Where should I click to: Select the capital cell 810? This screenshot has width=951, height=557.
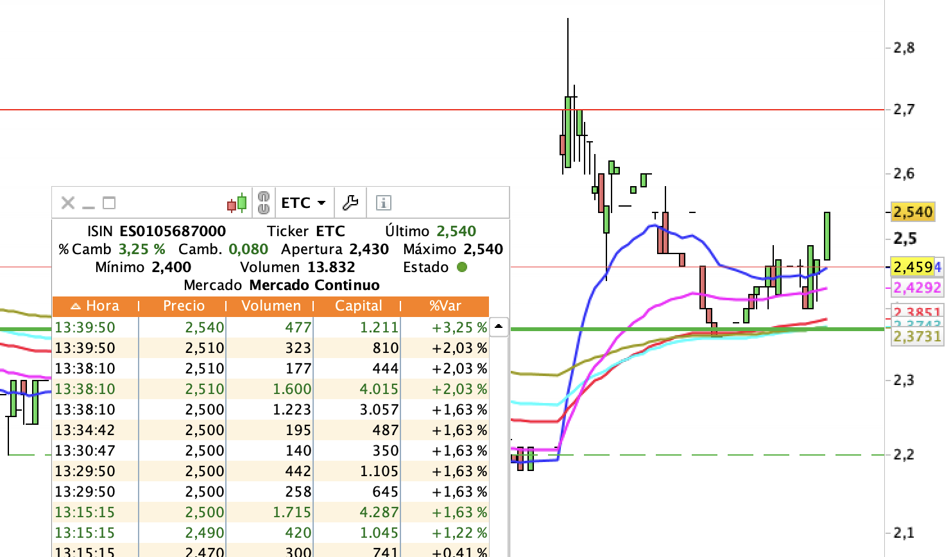pos(386,348)
